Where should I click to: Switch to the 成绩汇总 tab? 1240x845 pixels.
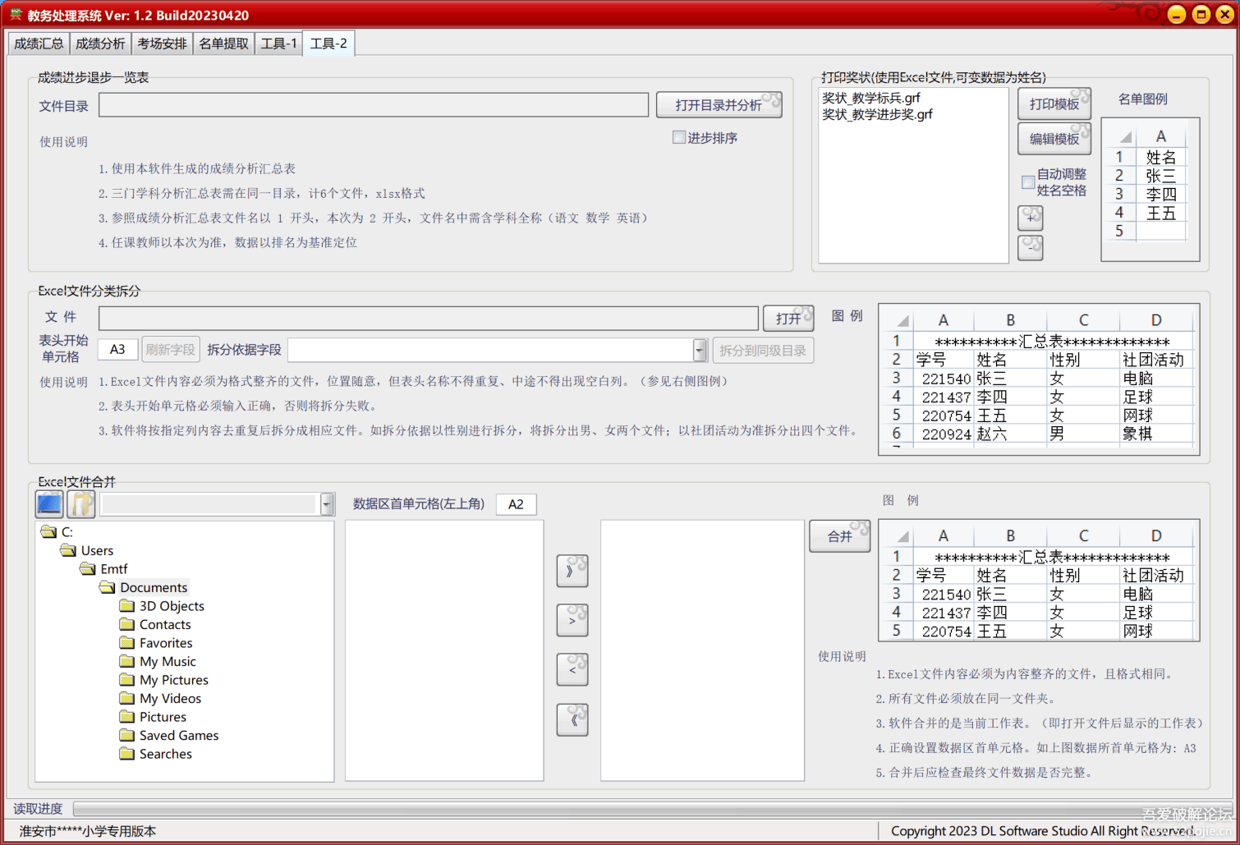tap(39, 44)
